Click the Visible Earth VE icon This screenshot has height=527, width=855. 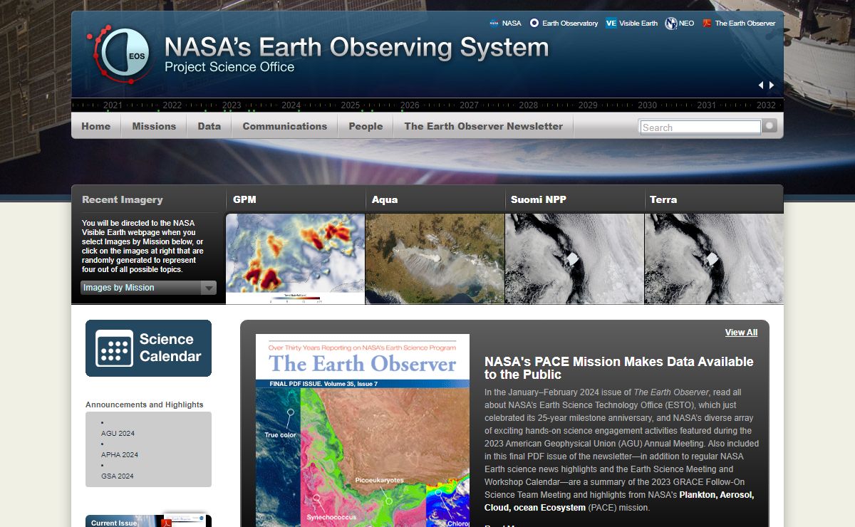611,24
